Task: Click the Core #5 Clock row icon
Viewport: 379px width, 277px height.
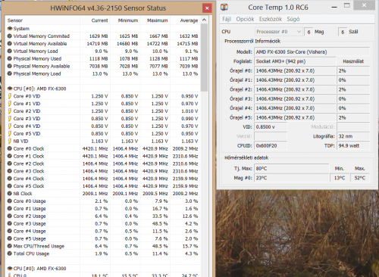Action: click(10, 186)
